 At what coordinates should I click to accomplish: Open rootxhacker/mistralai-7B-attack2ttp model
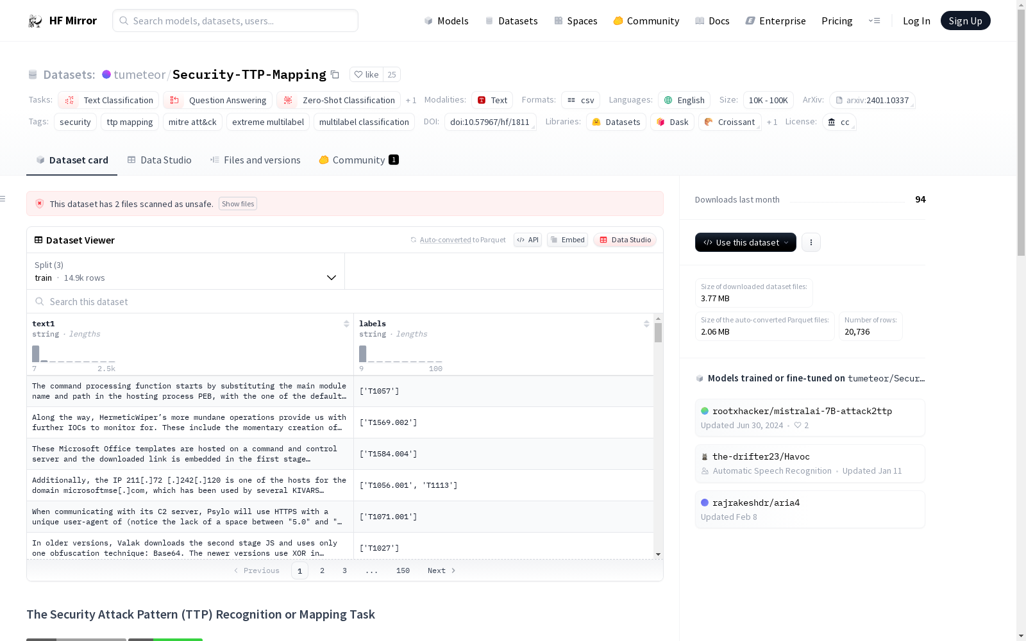pos(802,411)
